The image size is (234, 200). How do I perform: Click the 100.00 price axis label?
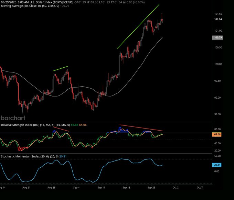pyautogui.click(x=218, y=64)
